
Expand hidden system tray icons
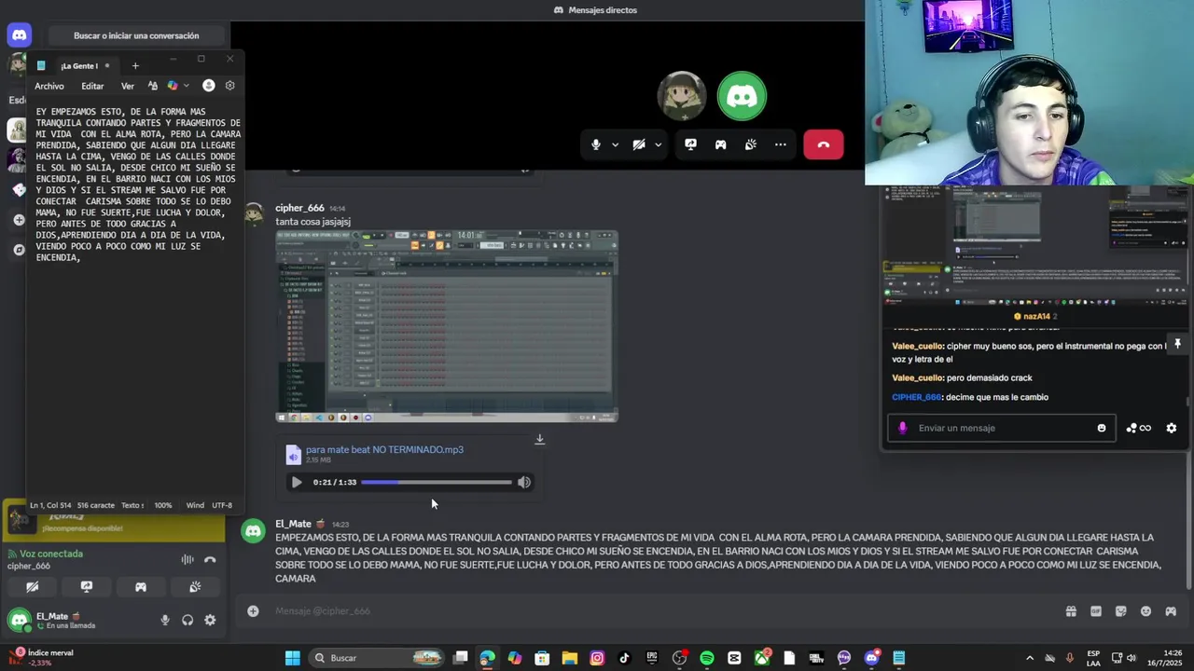coord(1030,658)
